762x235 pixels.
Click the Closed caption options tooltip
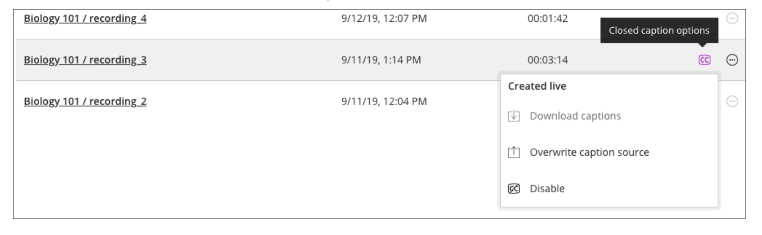click(659, 30)
